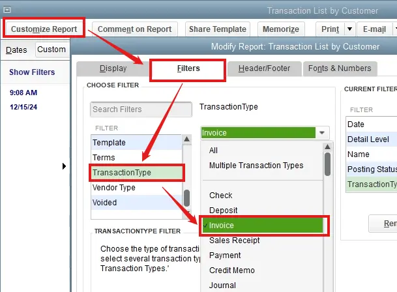
Task: Select Detail Level in current filters
Action: 372,139
